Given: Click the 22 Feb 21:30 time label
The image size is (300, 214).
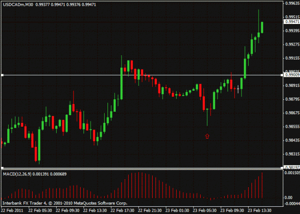Looking at the screenshot, I should pos(150,210).
